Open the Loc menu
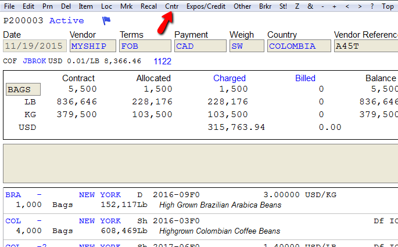Viewport: 398px width, 247px height. pos(106,6)
